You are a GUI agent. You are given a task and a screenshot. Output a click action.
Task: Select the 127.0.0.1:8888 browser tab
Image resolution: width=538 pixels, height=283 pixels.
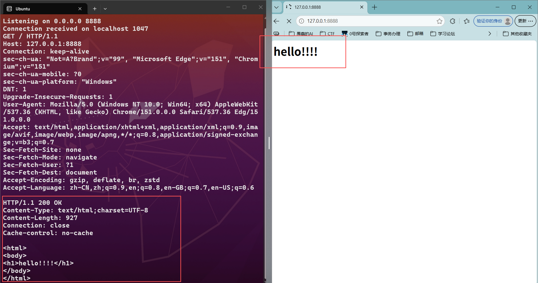pyautogui.click(x=325, y=7)
